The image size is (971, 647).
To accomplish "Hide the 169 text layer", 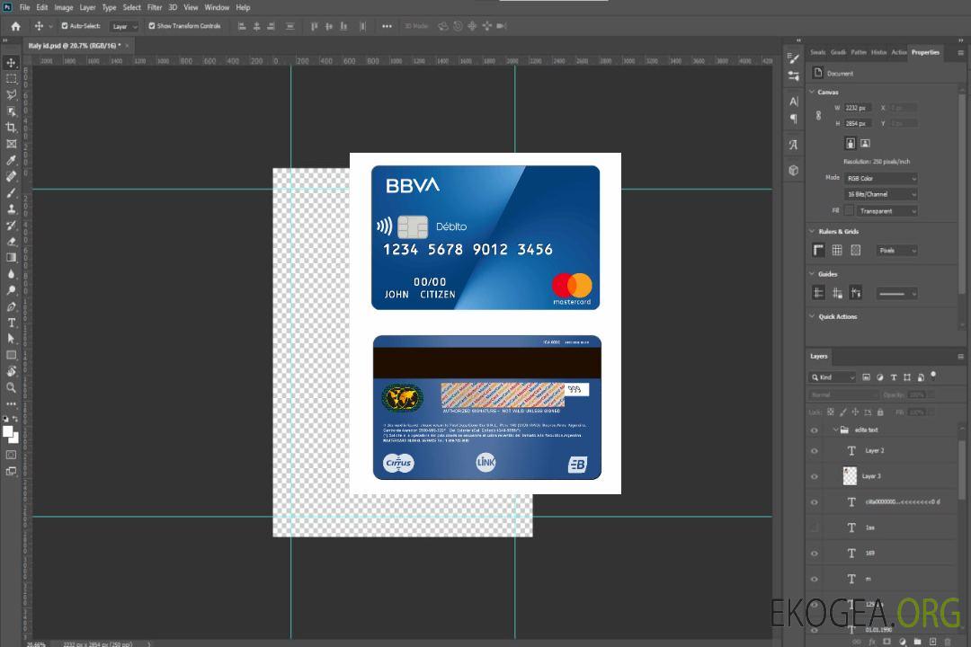I will tap(815, 554).
